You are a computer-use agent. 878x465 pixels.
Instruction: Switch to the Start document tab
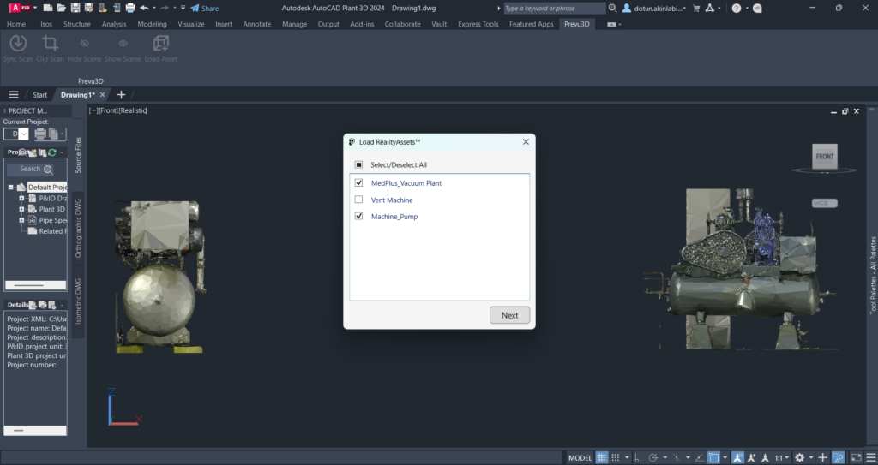tap(39, 94)
